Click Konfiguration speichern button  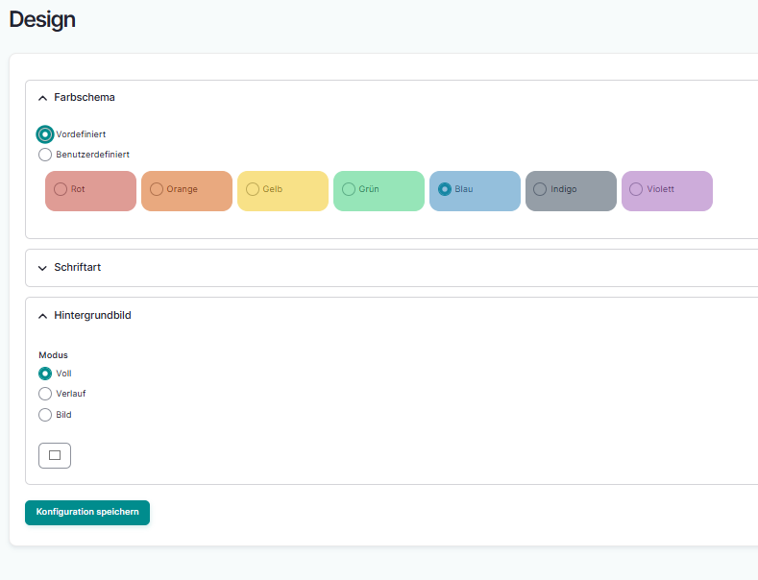pos(87,513)
